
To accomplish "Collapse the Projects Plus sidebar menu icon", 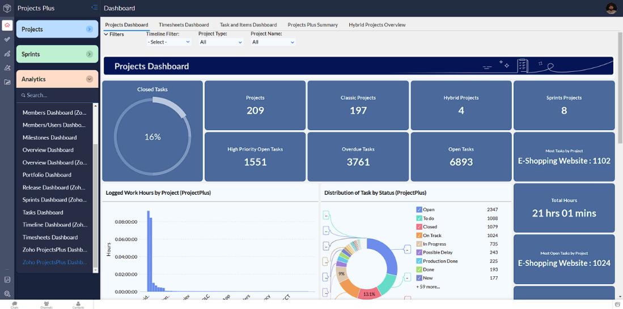I will click(94, 7).
